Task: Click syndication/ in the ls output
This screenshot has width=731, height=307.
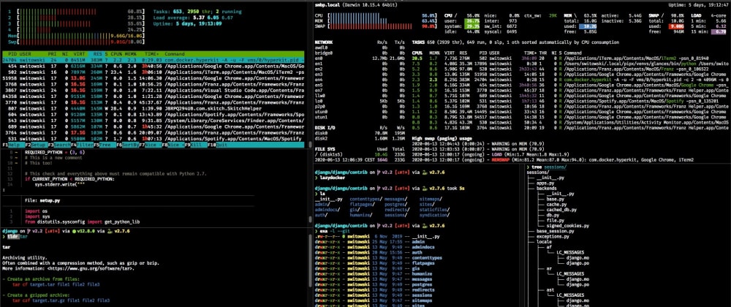Action: 433,215
